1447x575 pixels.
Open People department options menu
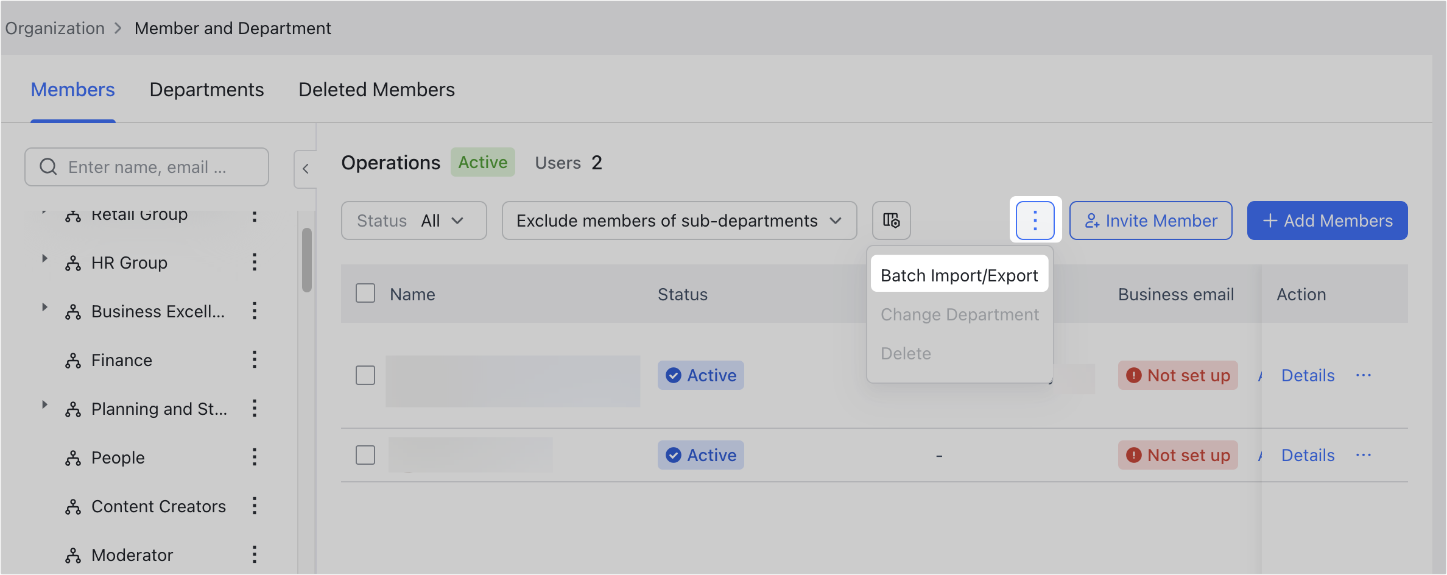pyautogui.click(x=255, y=457)
